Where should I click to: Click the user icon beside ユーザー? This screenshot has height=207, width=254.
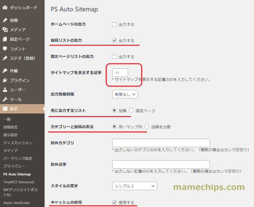click(5, 90)
